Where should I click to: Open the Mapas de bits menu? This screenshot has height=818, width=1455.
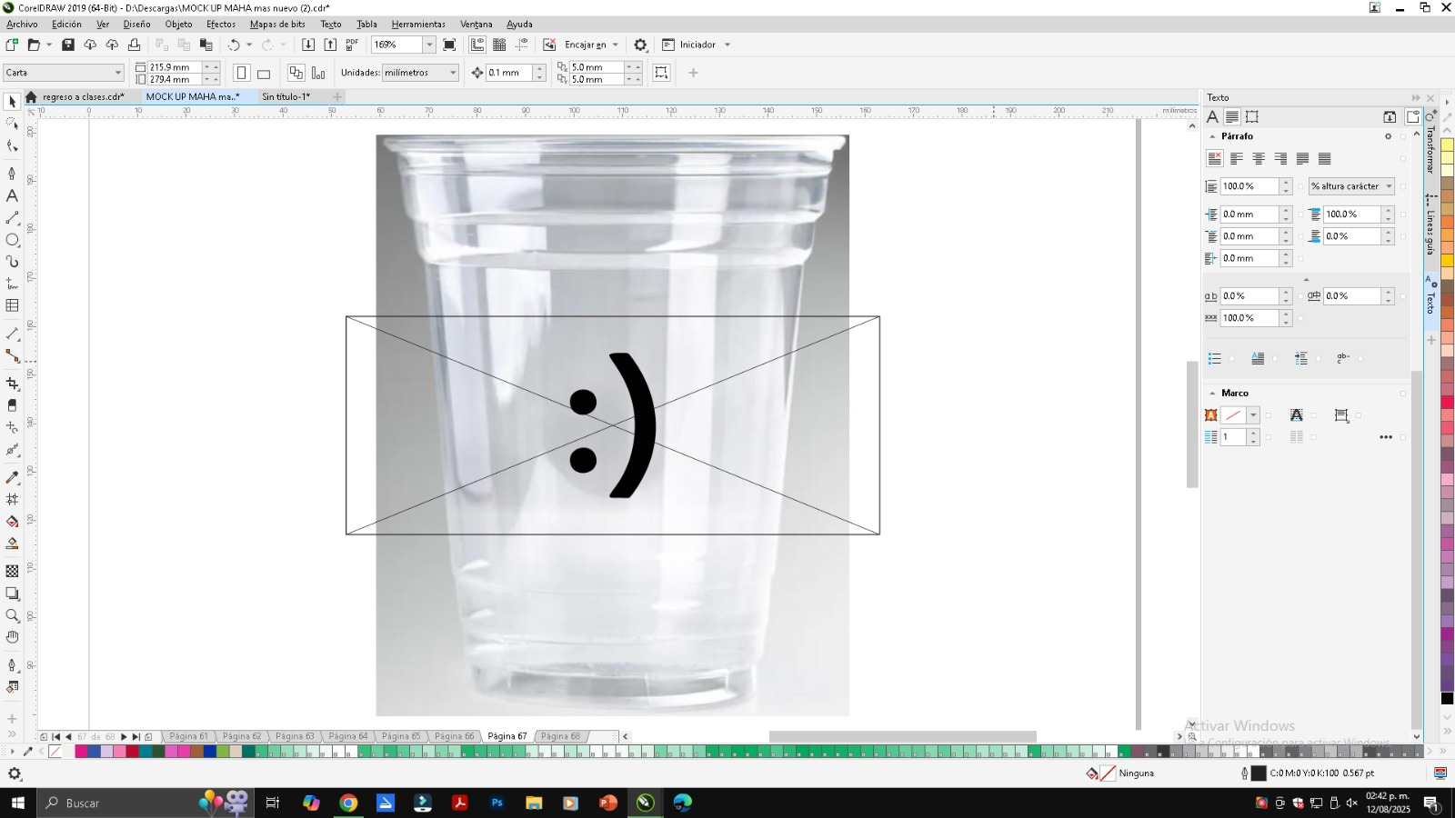(277, 25)
